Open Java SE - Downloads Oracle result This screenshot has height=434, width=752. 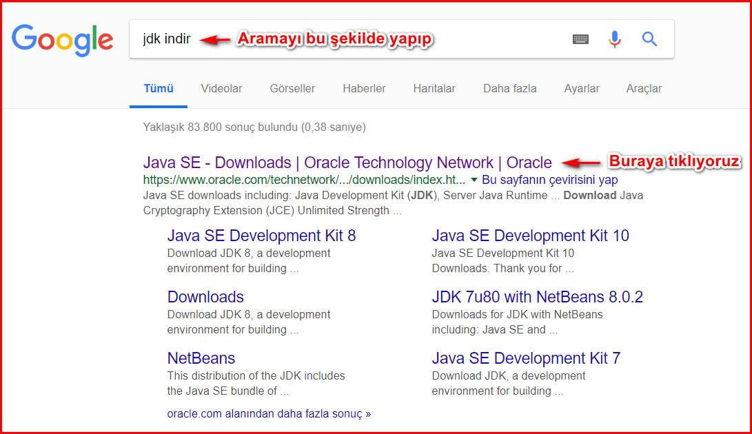(347, 163)
